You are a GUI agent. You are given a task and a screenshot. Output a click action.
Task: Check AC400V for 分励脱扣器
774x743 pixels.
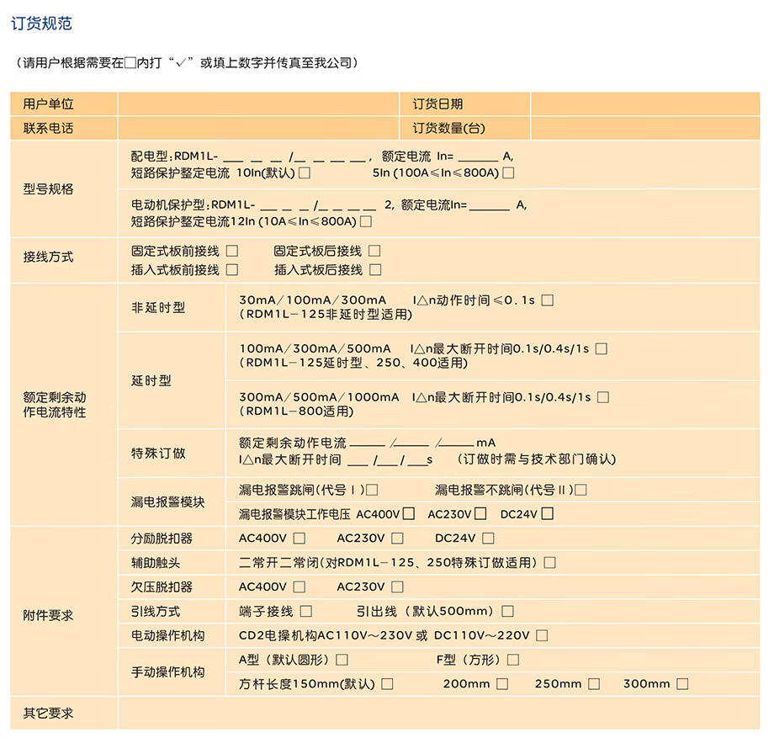pyautogui.click(x=299, y=539)
